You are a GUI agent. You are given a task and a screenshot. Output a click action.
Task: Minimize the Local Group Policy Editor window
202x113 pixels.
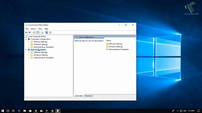click(x=119, y=25)
